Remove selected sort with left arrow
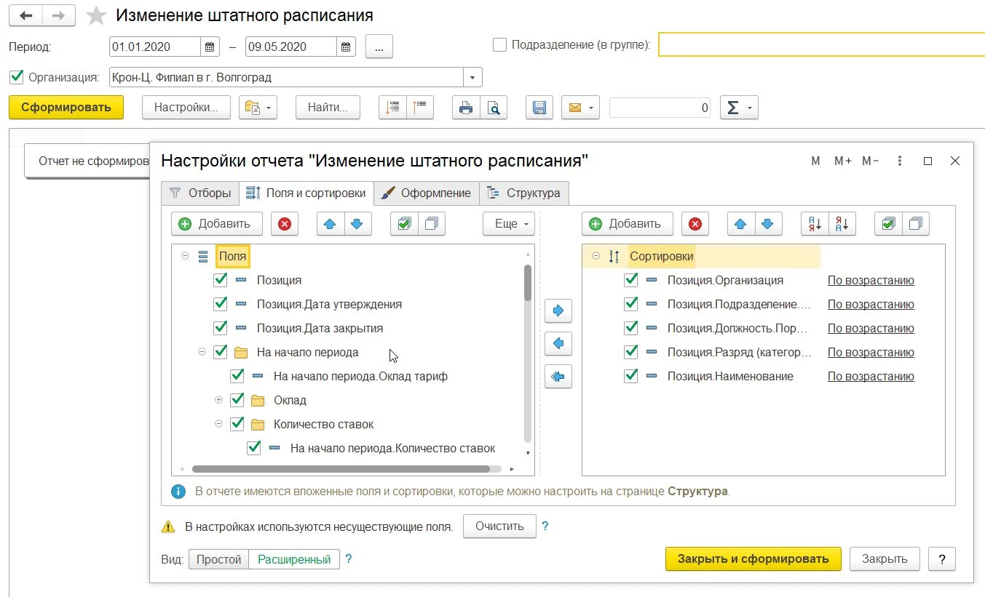985x597 pixels. (x=558, y=343)
